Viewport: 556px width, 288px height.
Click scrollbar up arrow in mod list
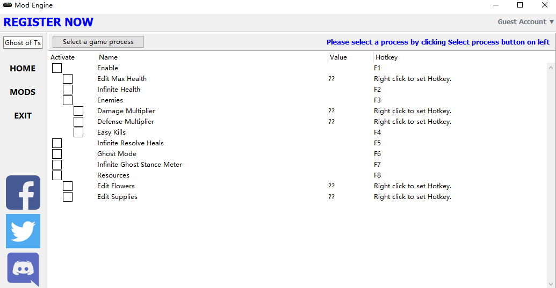point(551,67)
